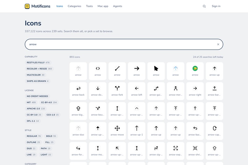Enable the Bold style filter

[x=51, y=136]
